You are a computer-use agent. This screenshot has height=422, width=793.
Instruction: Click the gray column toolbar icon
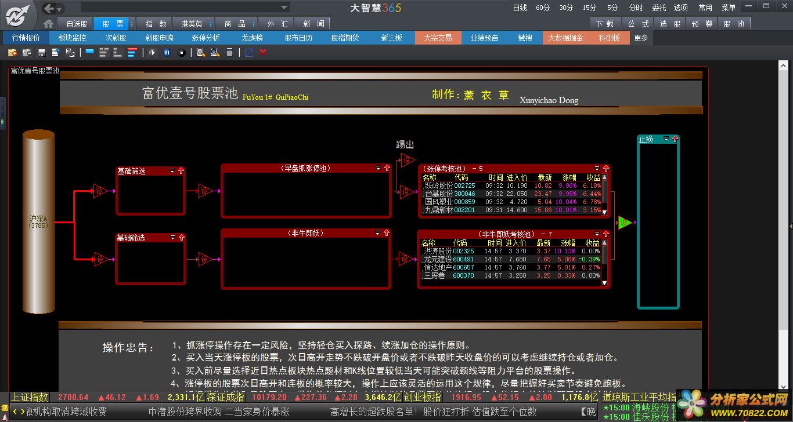pos(229,53)
